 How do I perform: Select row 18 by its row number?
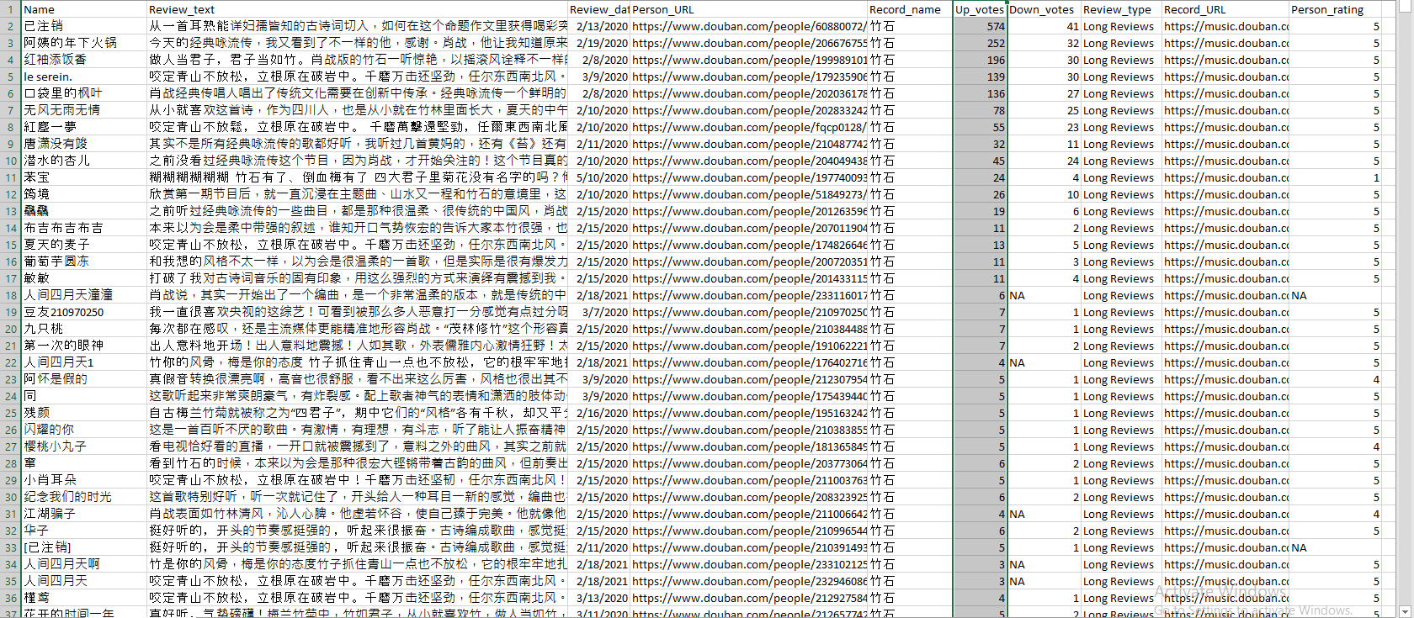[x=11, y=295]
